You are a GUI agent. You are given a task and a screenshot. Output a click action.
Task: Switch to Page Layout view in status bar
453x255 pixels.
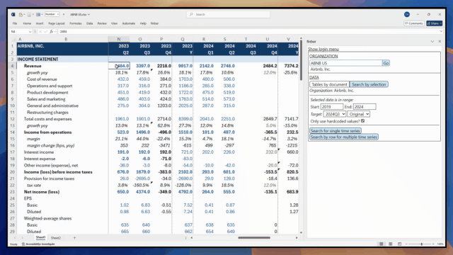tap(390, 244)
